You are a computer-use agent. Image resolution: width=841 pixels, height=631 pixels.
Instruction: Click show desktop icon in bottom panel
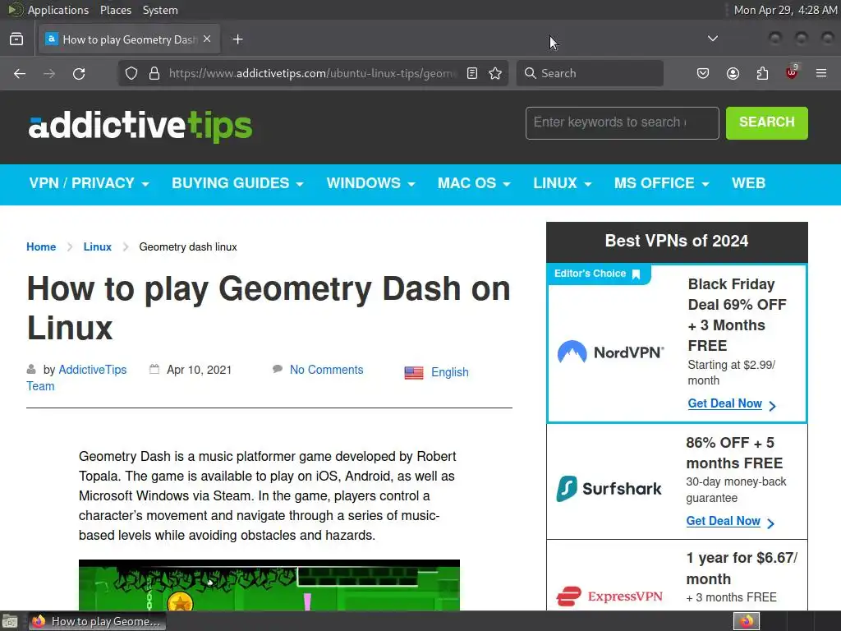pyautogui.click(x=10, y=621)
